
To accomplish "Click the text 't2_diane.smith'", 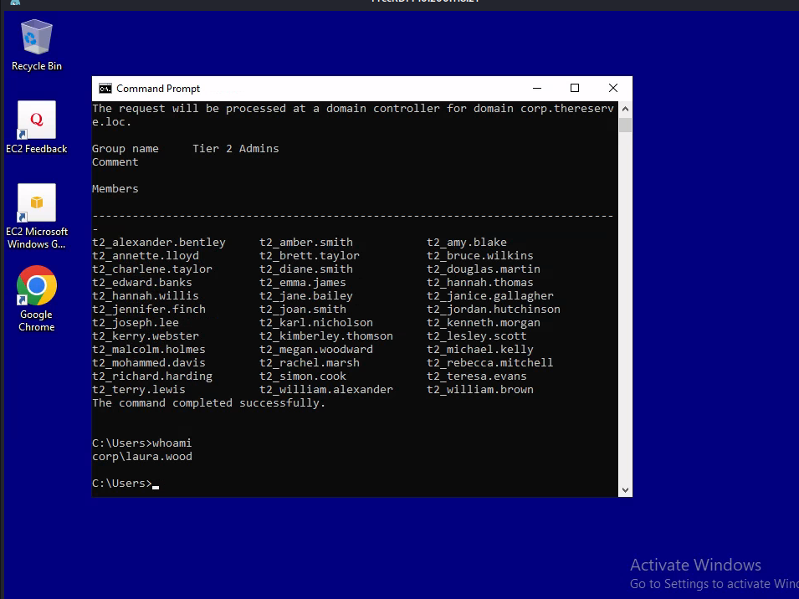I will pyautogui.click(x=305, y=269).
